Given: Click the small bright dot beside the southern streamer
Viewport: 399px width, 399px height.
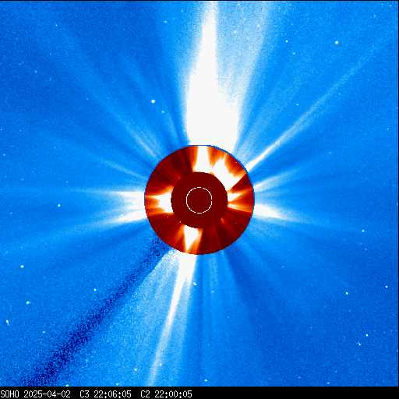Looking at the screenshot, I should point(195,284).
